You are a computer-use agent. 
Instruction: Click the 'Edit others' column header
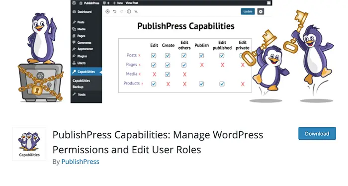coord(184,45)
